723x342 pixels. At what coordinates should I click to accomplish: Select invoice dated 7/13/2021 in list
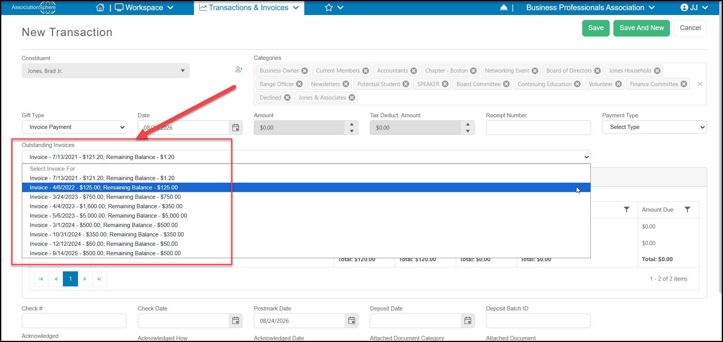(x=306, y=178)
